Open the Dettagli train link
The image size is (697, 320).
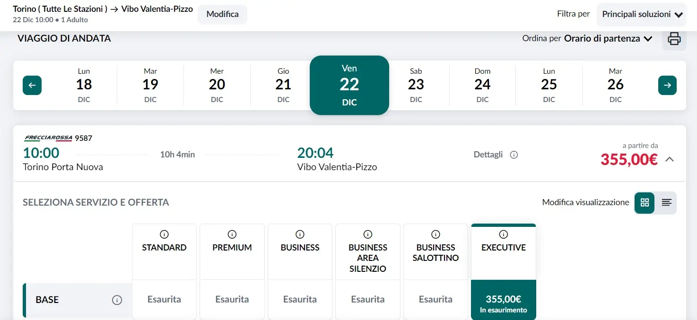(x=488, y=155)
